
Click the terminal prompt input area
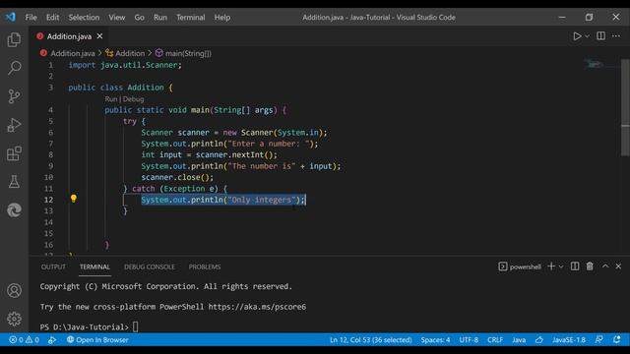[136, 326]
